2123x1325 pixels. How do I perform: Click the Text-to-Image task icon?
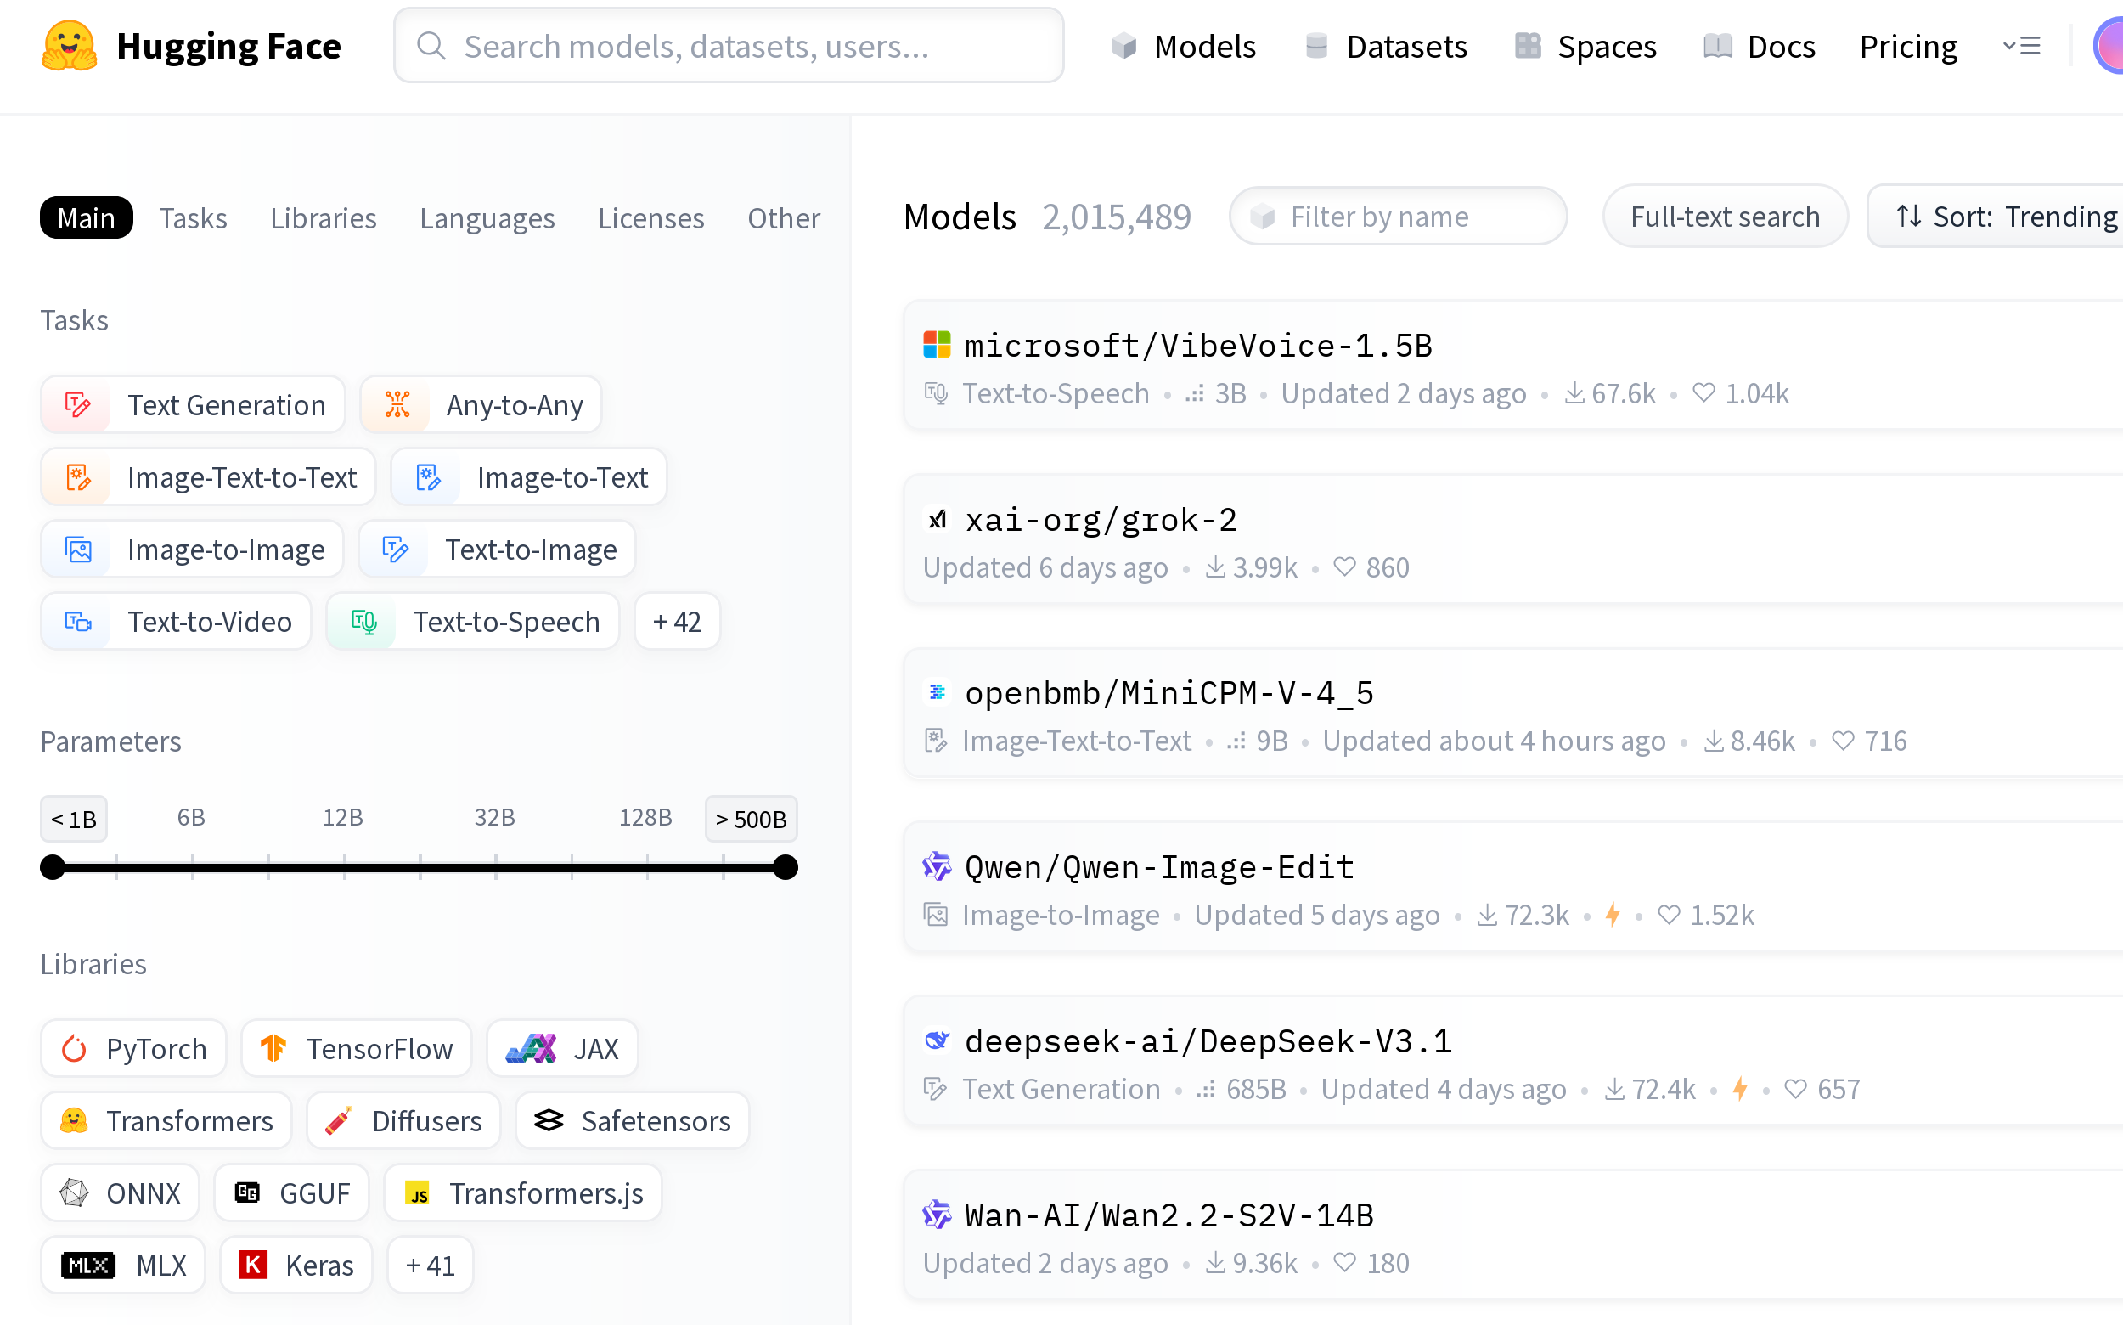(395, 550)
